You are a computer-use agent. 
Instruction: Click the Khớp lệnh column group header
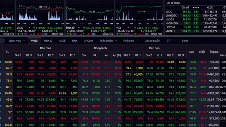coord(100,48)
